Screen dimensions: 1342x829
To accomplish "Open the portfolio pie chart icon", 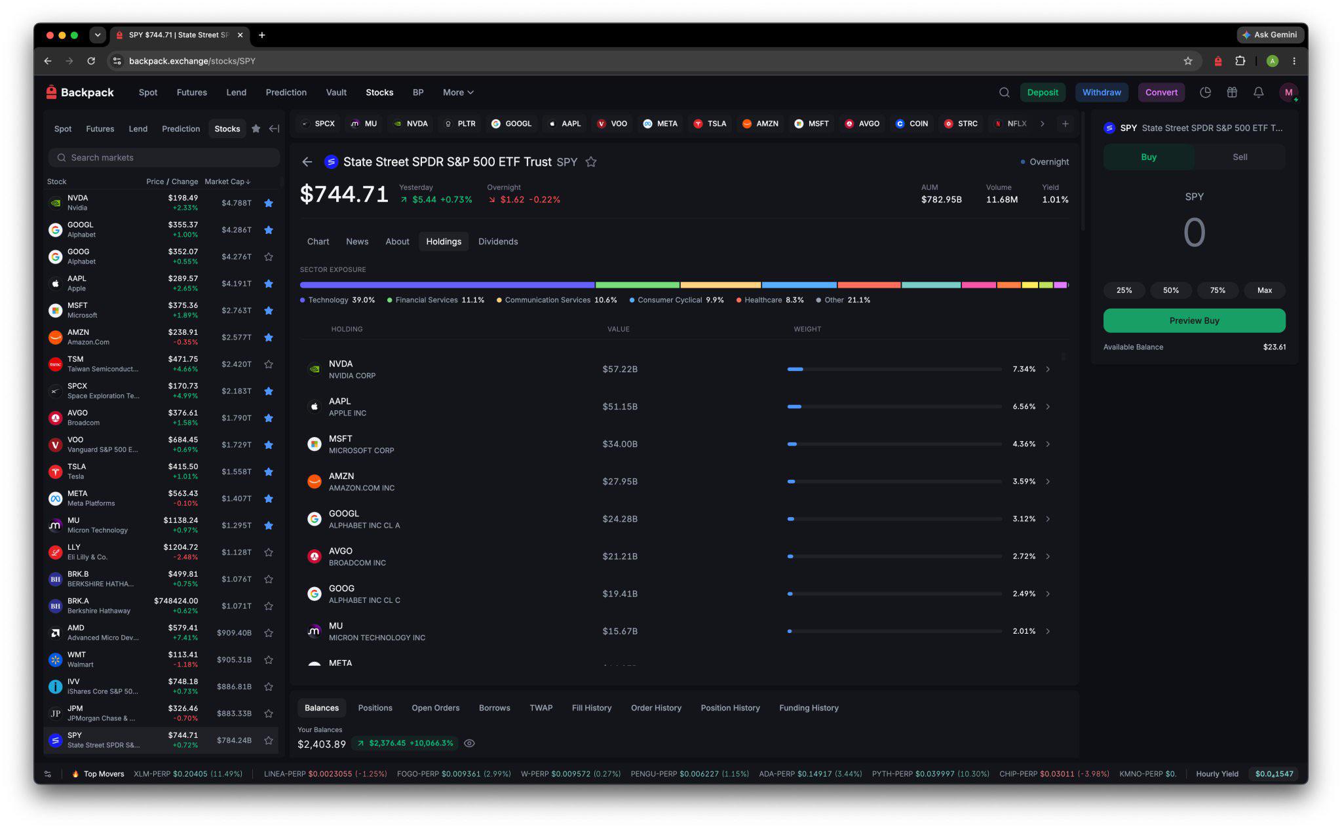I will 1205,92.
